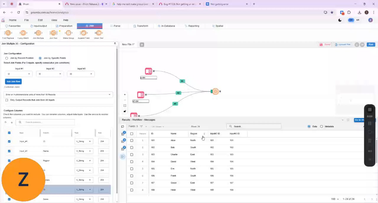
Task: Click the Add Join Row button
Action: pyautogui.click(x=13, y=81)
